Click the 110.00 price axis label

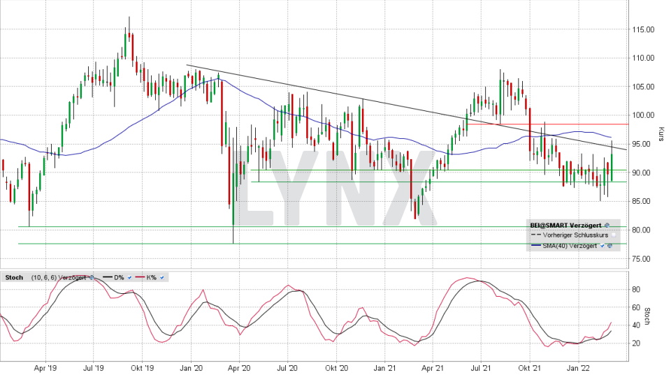tap(643, 58)
